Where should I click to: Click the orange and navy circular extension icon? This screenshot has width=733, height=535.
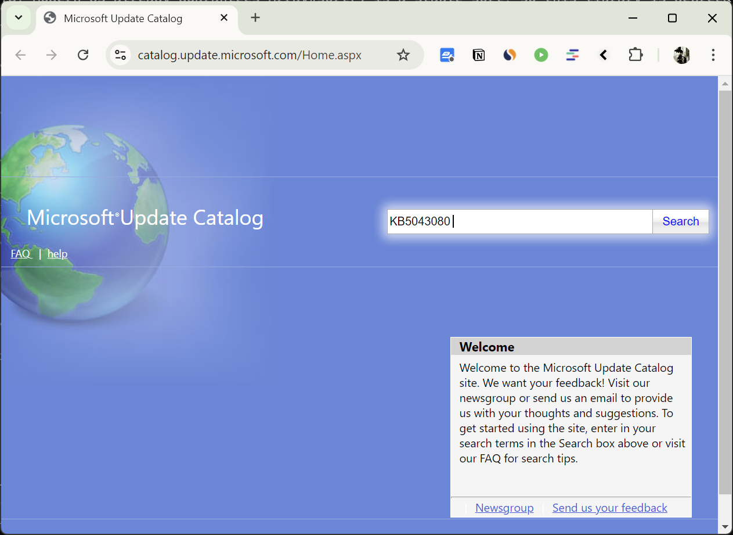pos(510,55)
